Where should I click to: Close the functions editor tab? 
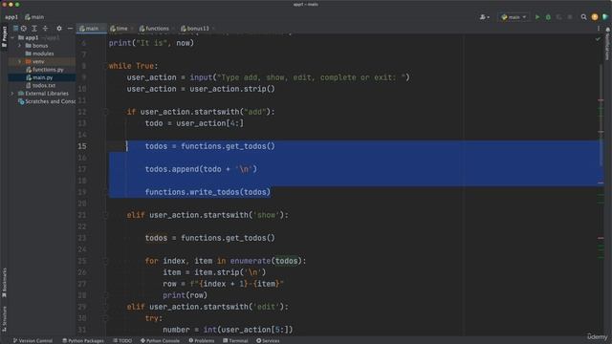(173, 29)
